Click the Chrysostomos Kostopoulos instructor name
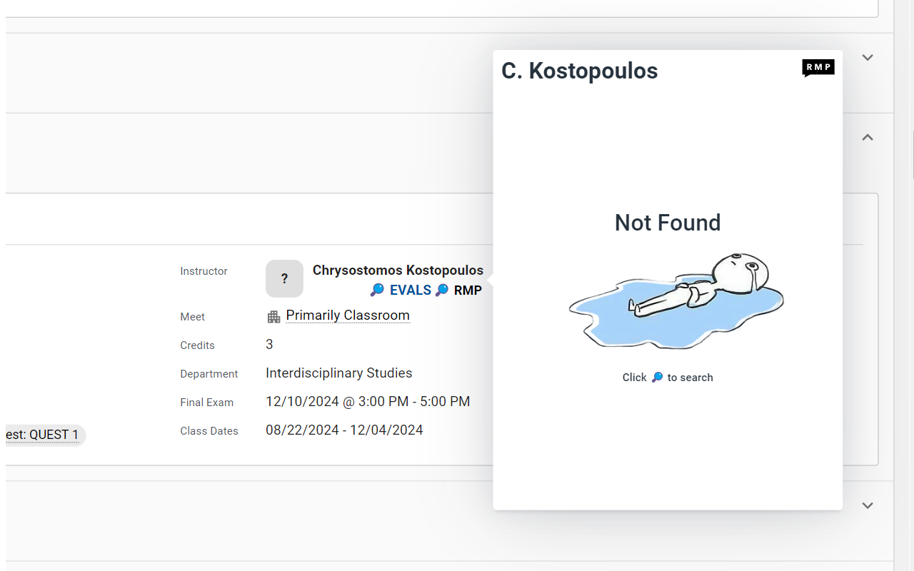This screenshot has width=914, height=571. tap(398, 271)
